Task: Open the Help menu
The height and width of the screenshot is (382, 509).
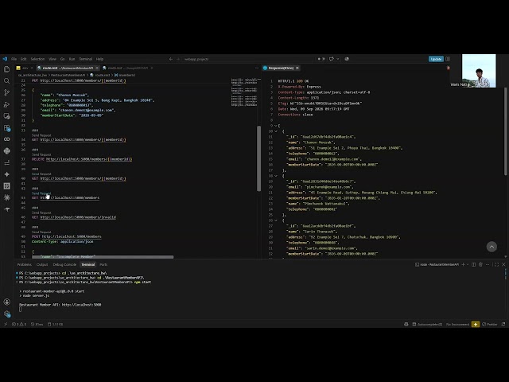Action: coord(99,59)
